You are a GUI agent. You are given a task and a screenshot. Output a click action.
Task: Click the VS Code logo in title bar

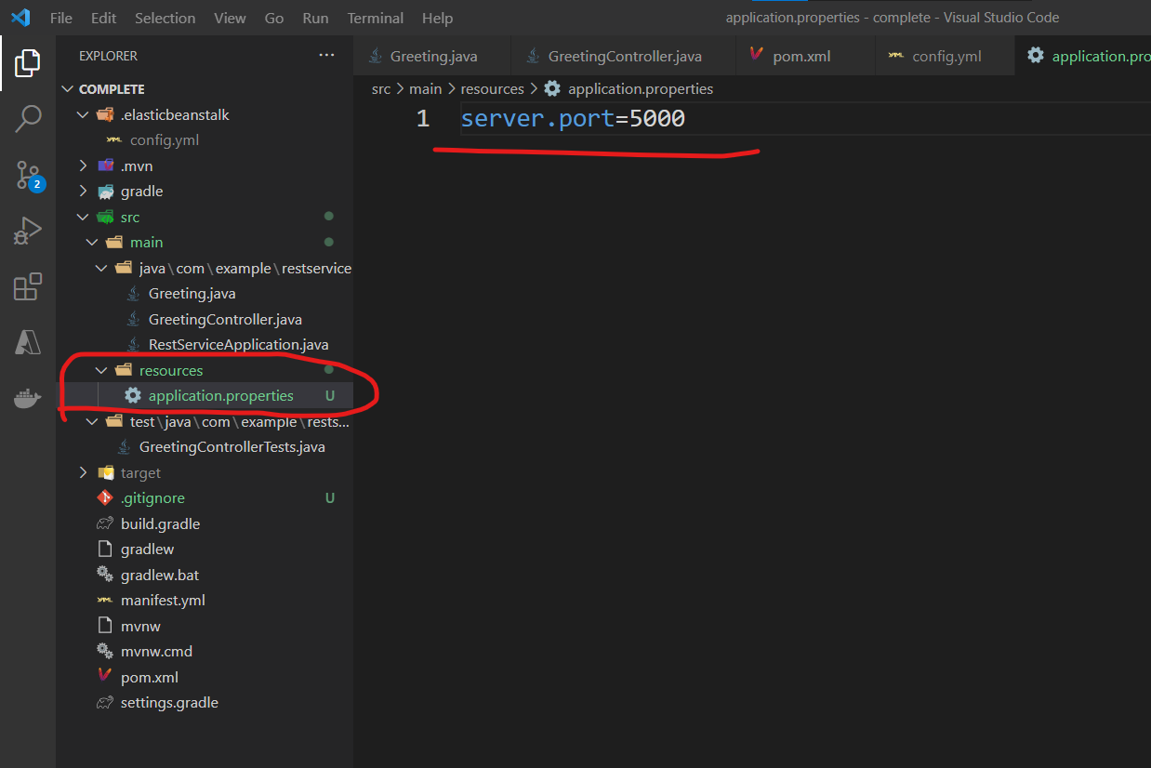20,18
